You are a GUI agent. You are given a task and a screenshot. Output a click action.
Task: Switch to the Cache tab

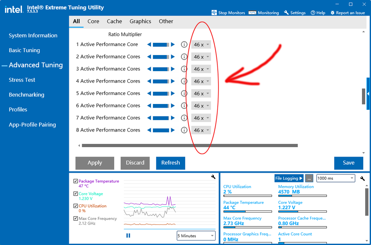(114, 21)
